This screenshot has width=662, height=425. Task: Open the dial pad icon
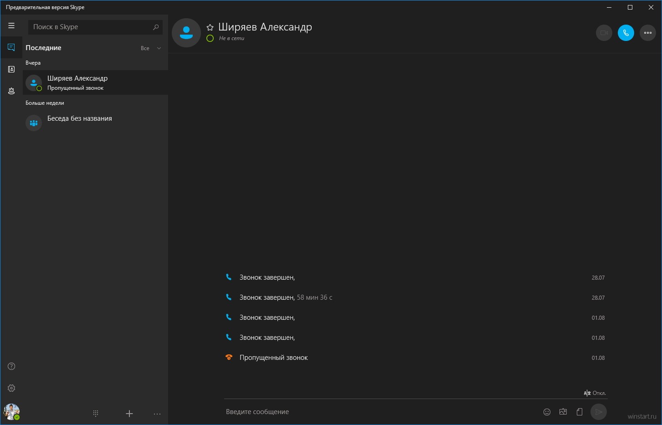pyautogui.click(x=96, y=414)
